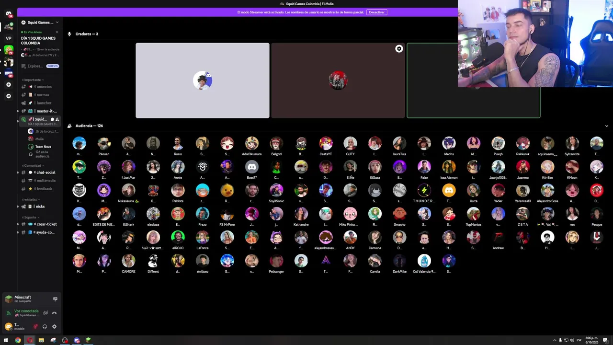Click invite people icon on Squid stage channel
The height and width of the screenshot is (345, 613).
(57, 119)
